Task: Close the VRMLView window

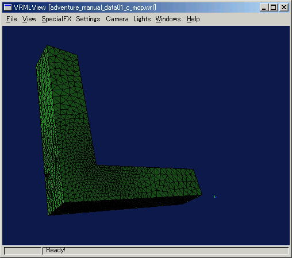Action: [284, 7]
